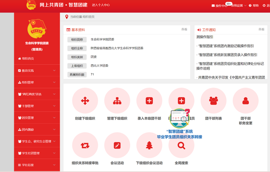The image size is (270, 172).
Task: Click the location pin icon in breadcrumb
Action: [67, 17]
